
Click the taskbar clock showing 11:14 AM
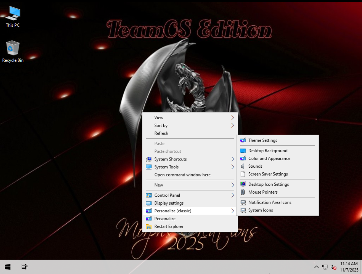pyautogui.click(x=349, y=267)
